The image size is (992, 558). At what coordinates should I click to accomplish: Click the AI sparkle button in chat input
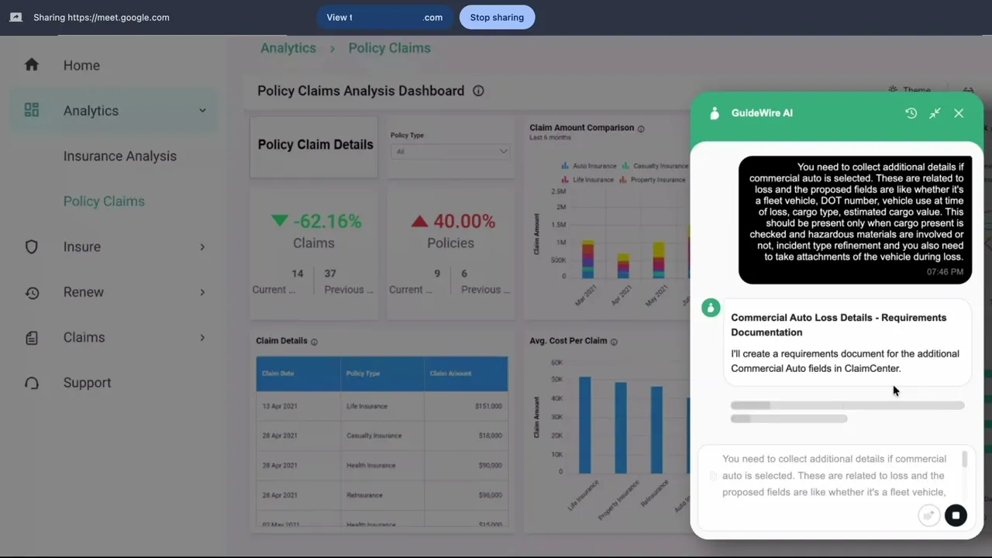[x=928, y=515]
